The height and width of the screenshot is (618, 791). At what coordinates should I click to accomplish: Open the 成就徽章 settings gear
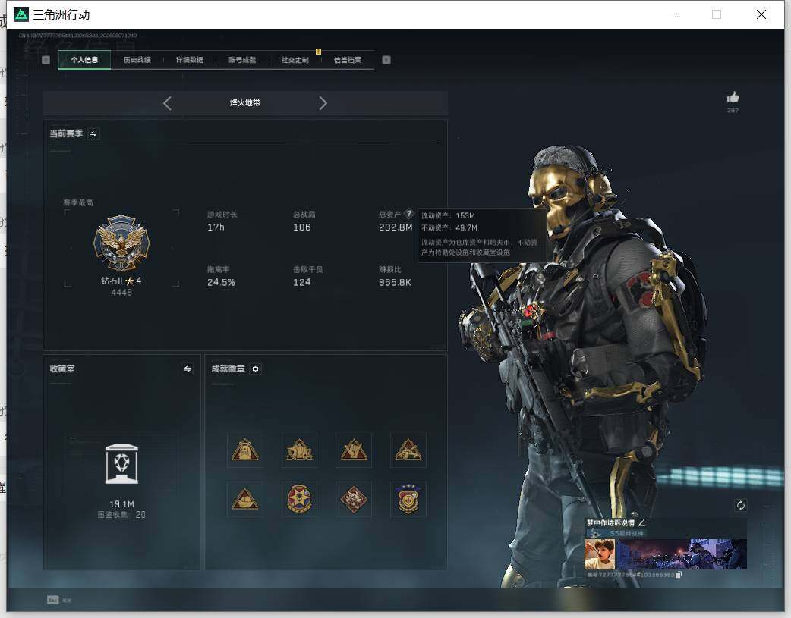coord(255,369)
